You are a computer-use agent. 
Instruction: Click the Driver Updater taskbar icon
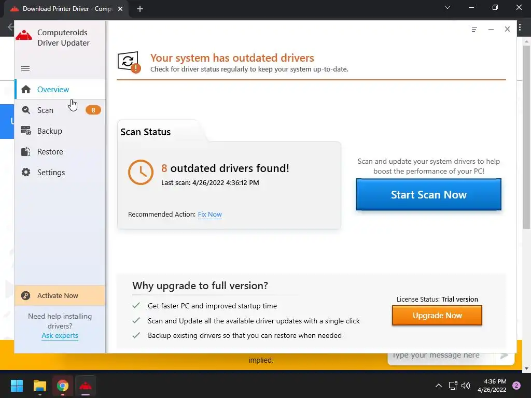(86, 386)
